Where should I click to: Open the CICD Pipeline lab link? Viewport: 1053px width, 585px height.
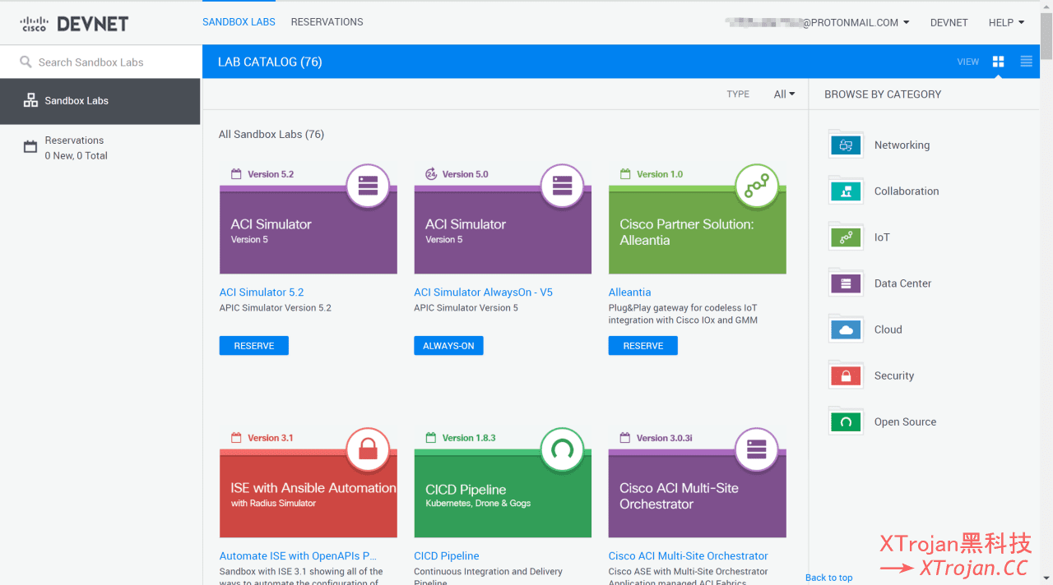tap(446, 556)
